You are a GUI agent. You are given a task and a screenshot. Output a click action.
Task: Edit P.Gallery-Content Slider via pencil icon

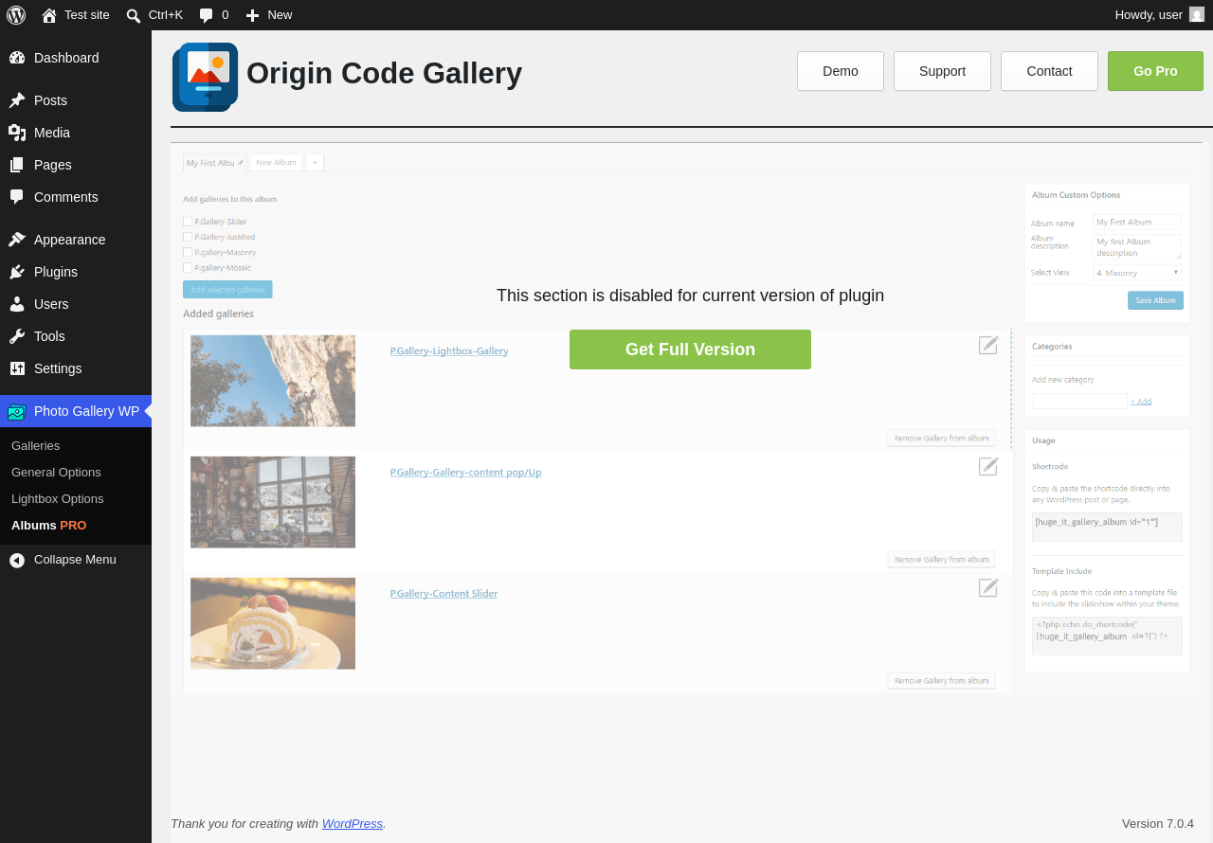point(988,587)
